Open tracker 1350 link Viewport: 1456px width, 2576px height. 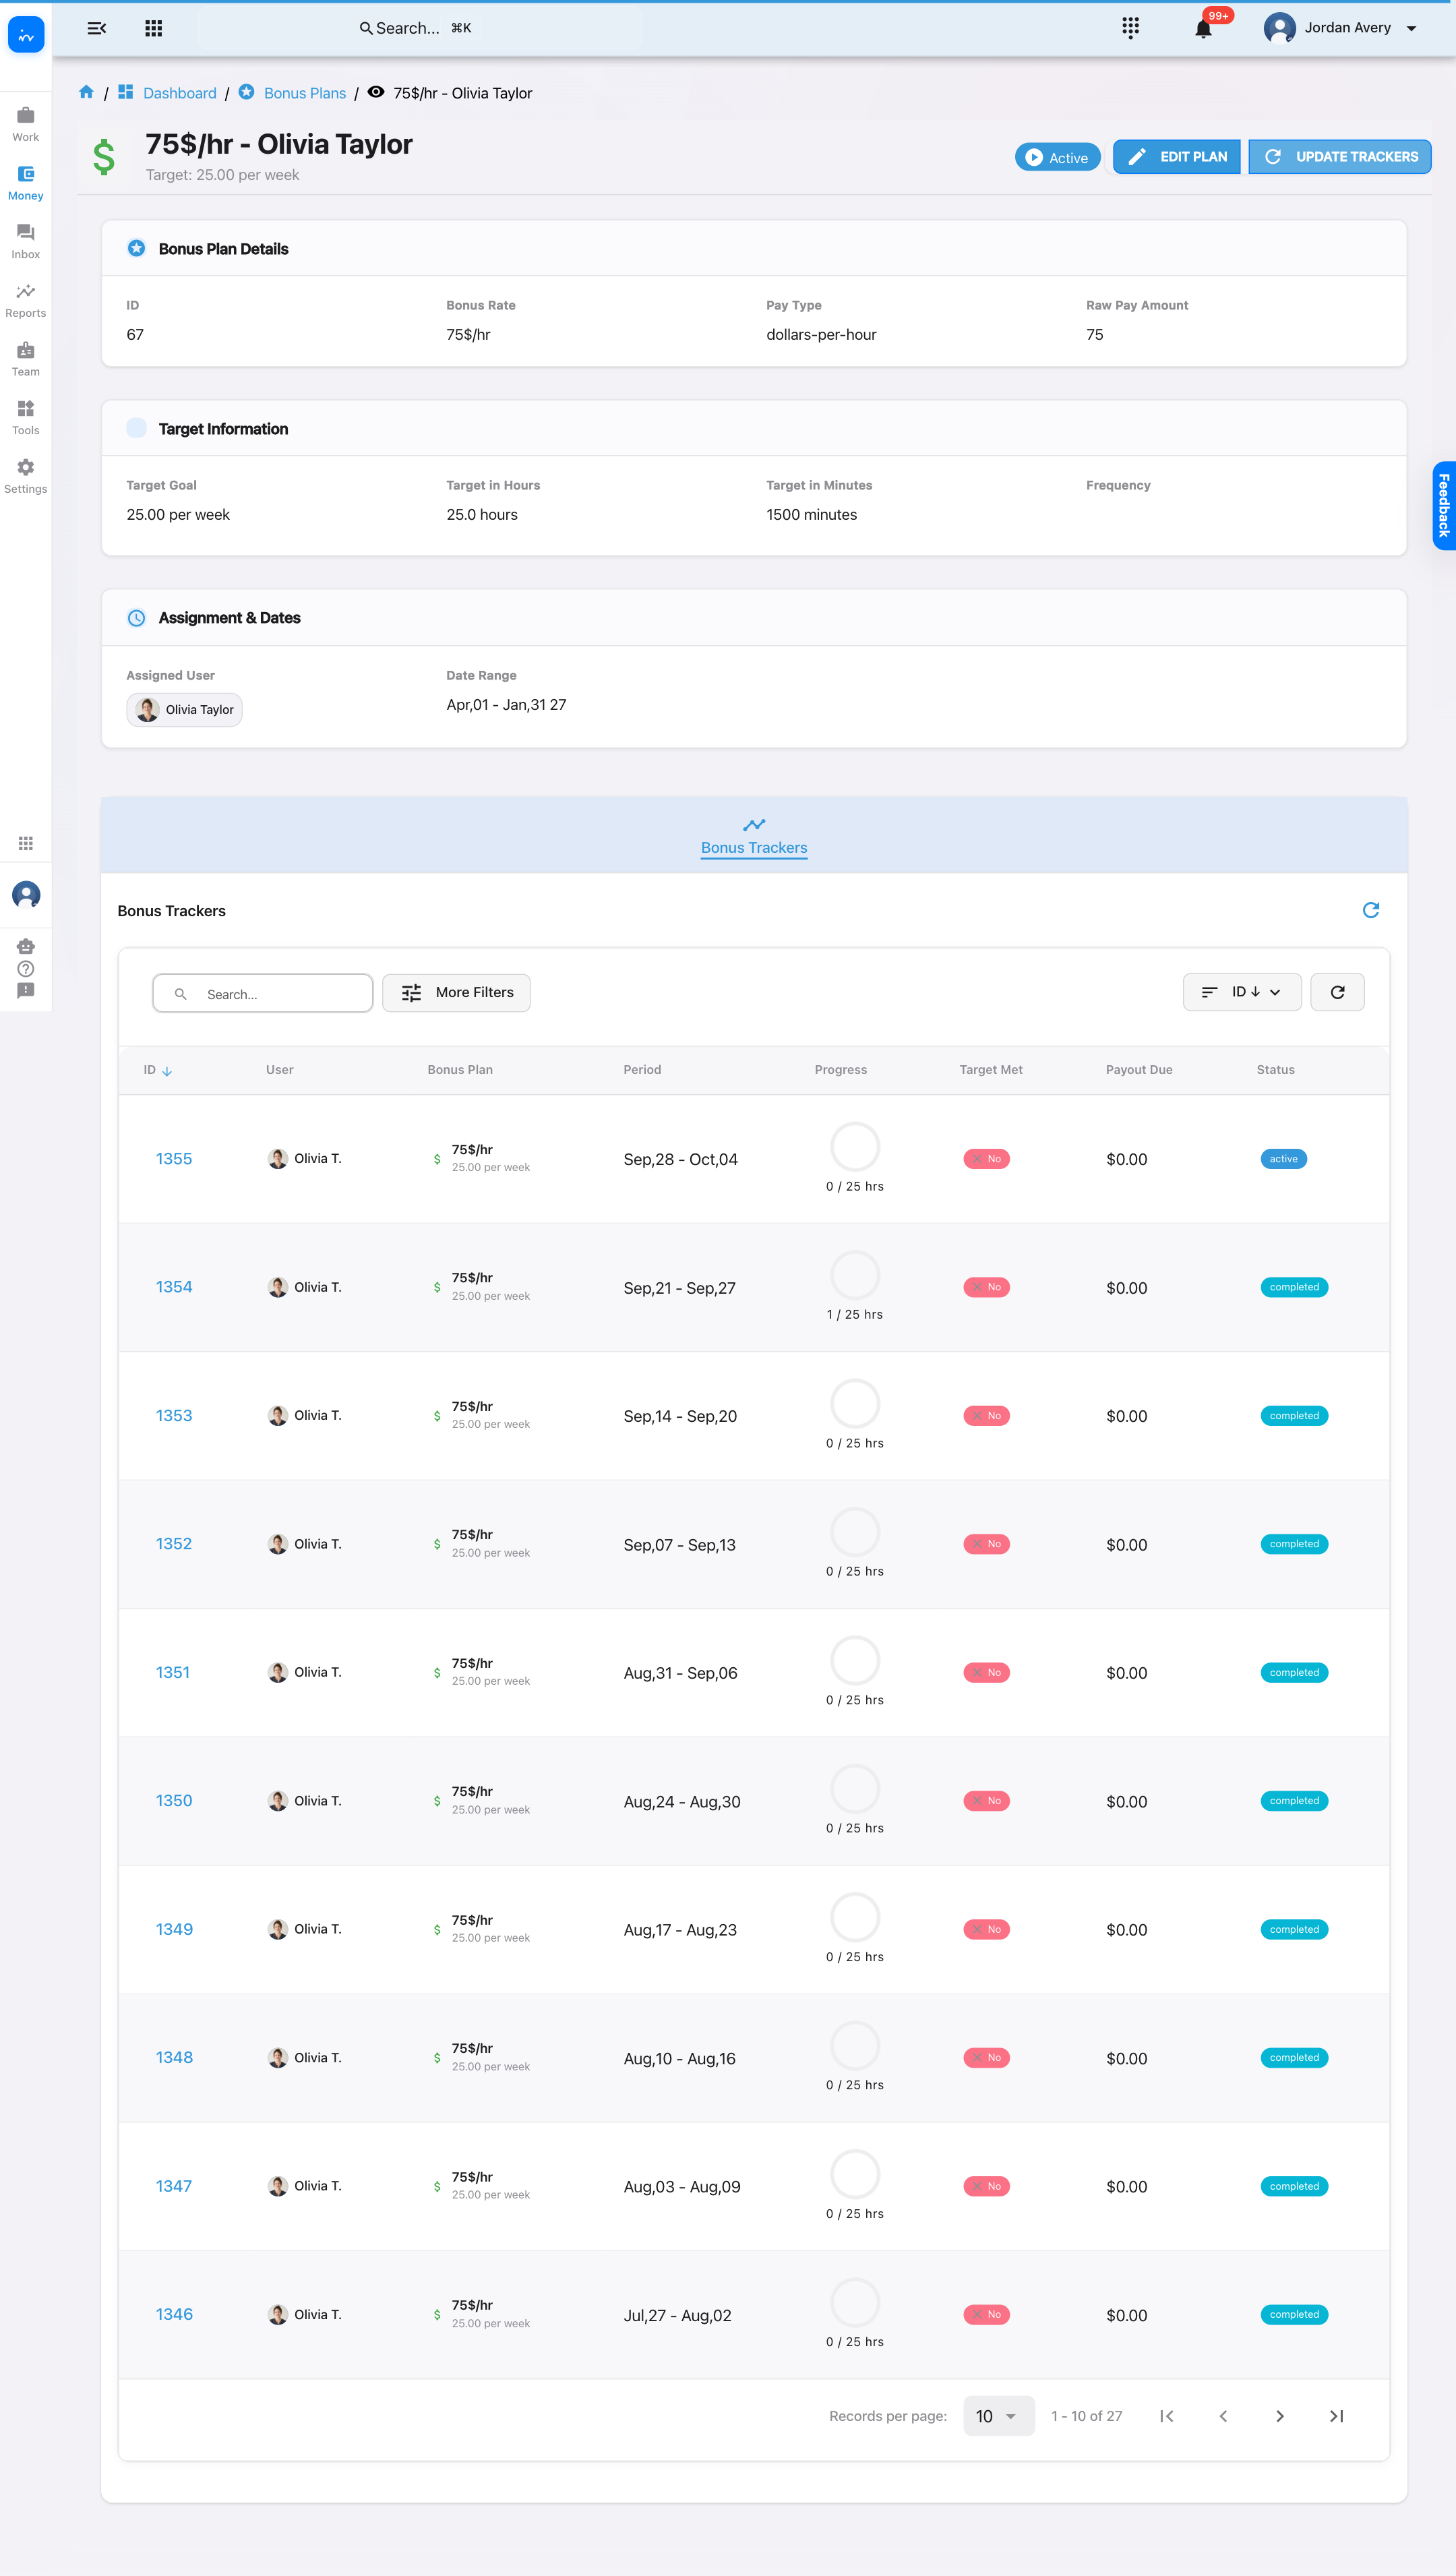[174, 1801]
